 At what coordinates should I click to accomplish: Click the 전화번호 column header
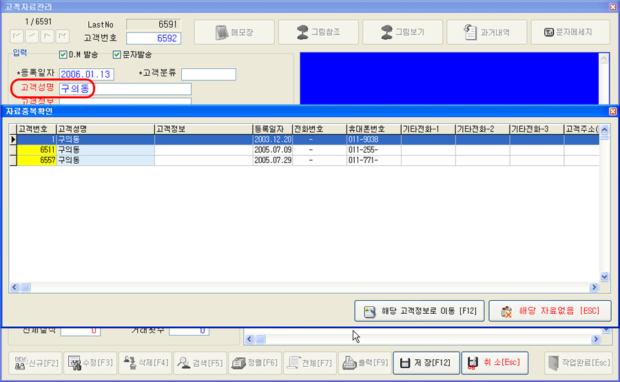pos(320,129)
